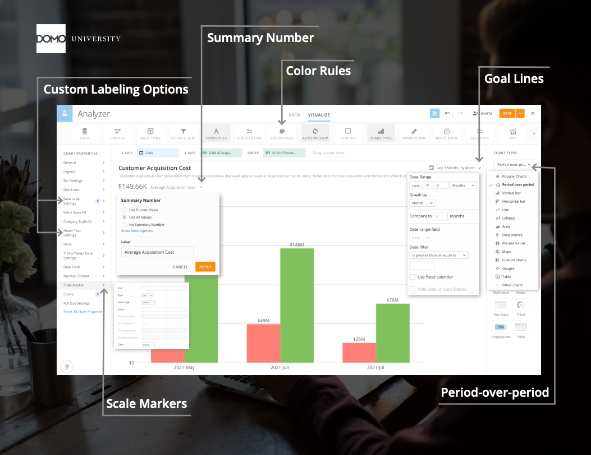Click the orange APPLY button
591x455 pixels.
(x=205, y=267)
